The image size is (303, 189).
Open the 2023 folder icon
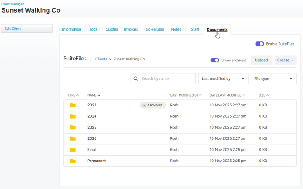(x=72, y=105)
